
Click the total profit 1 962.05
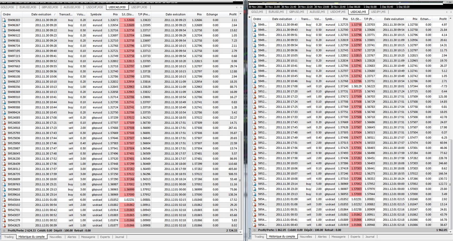point(442,230)
